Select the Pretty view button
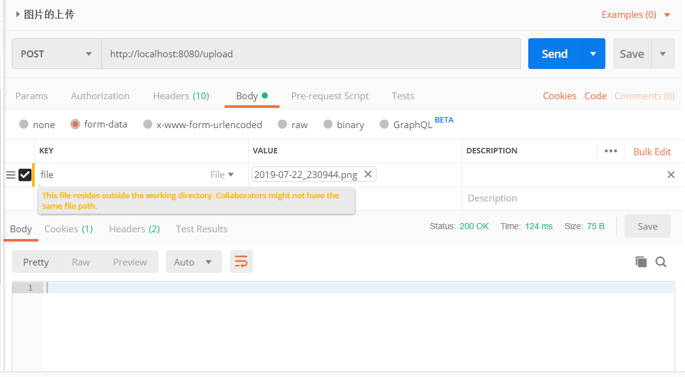This screenshot has width=685, height=377. pyautogui.click(x=36, y=262)
